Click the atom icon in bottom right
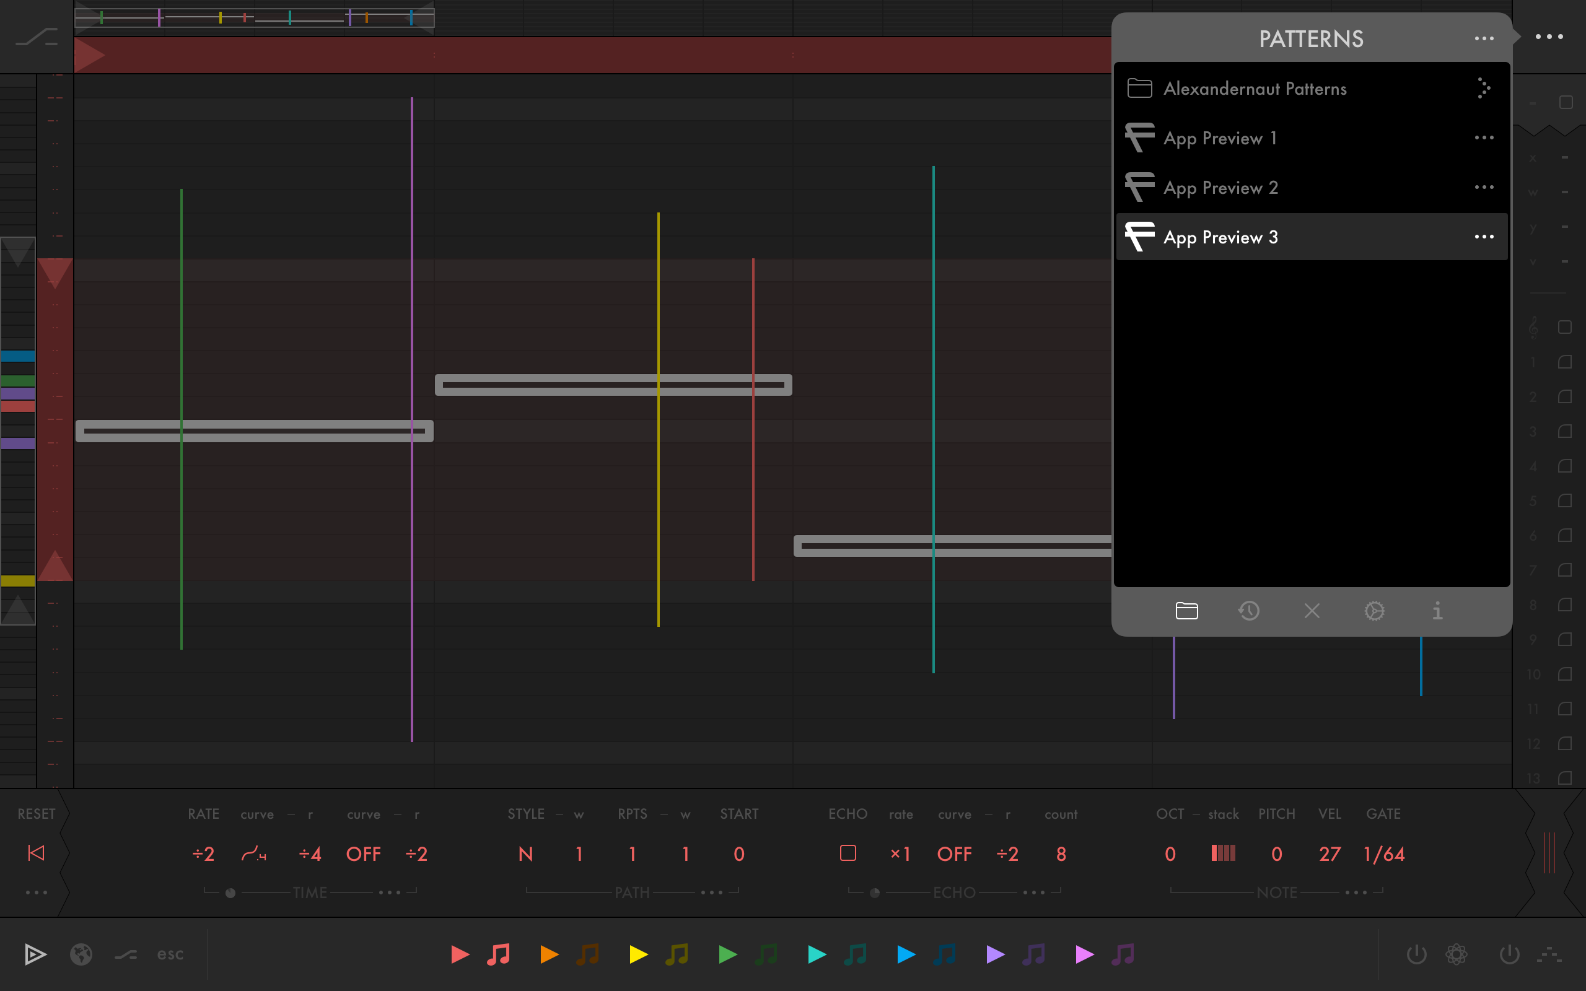Viewport: 1586px width, 991px height. (x=1457, y=954)
